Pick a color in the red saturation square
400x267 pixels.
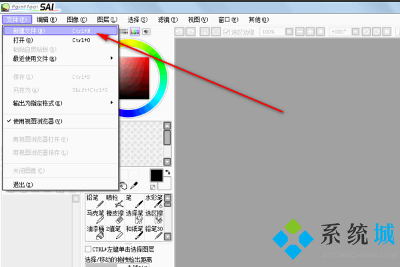click(x=134, y=78)
